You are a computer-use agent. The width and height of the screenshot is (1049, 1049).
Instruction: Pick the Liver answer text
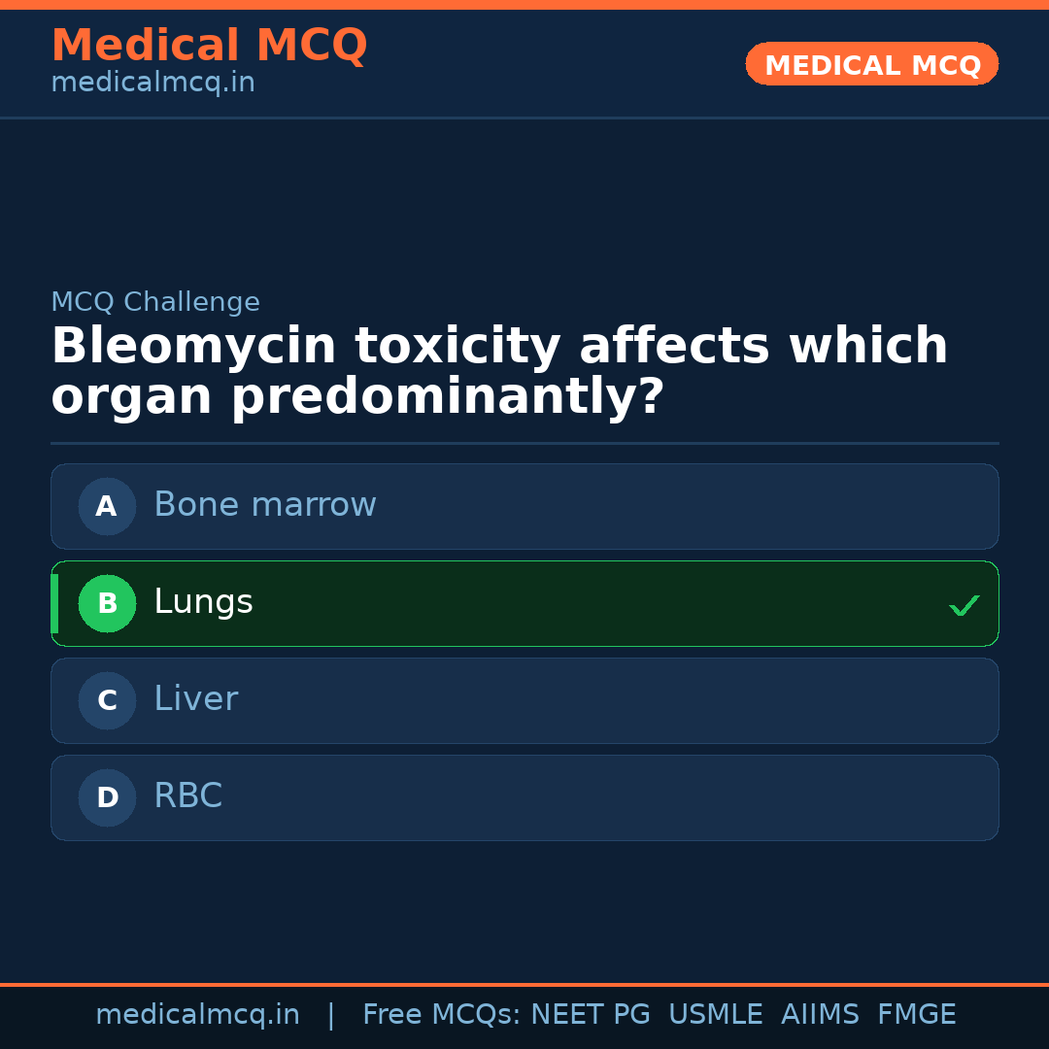[195, 699]
